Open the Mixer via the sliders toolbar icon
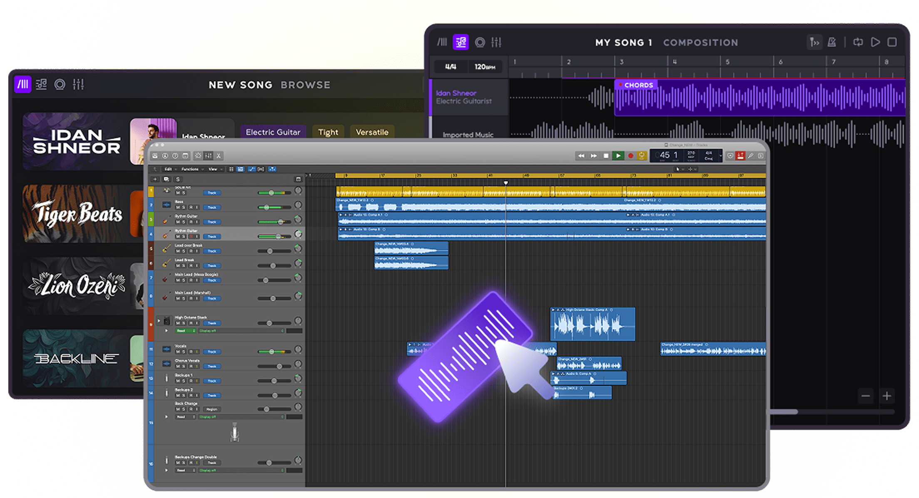The height and width of the screenshot is (498, 919). (209, 156)
